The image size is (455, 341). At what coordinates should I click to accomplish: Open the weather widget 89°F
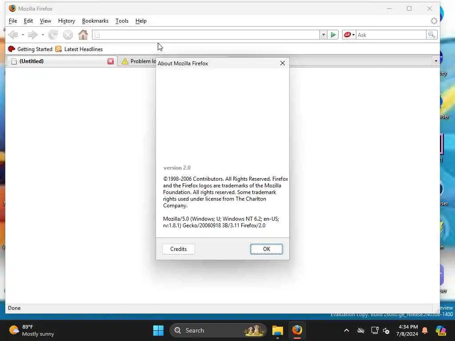32,330
